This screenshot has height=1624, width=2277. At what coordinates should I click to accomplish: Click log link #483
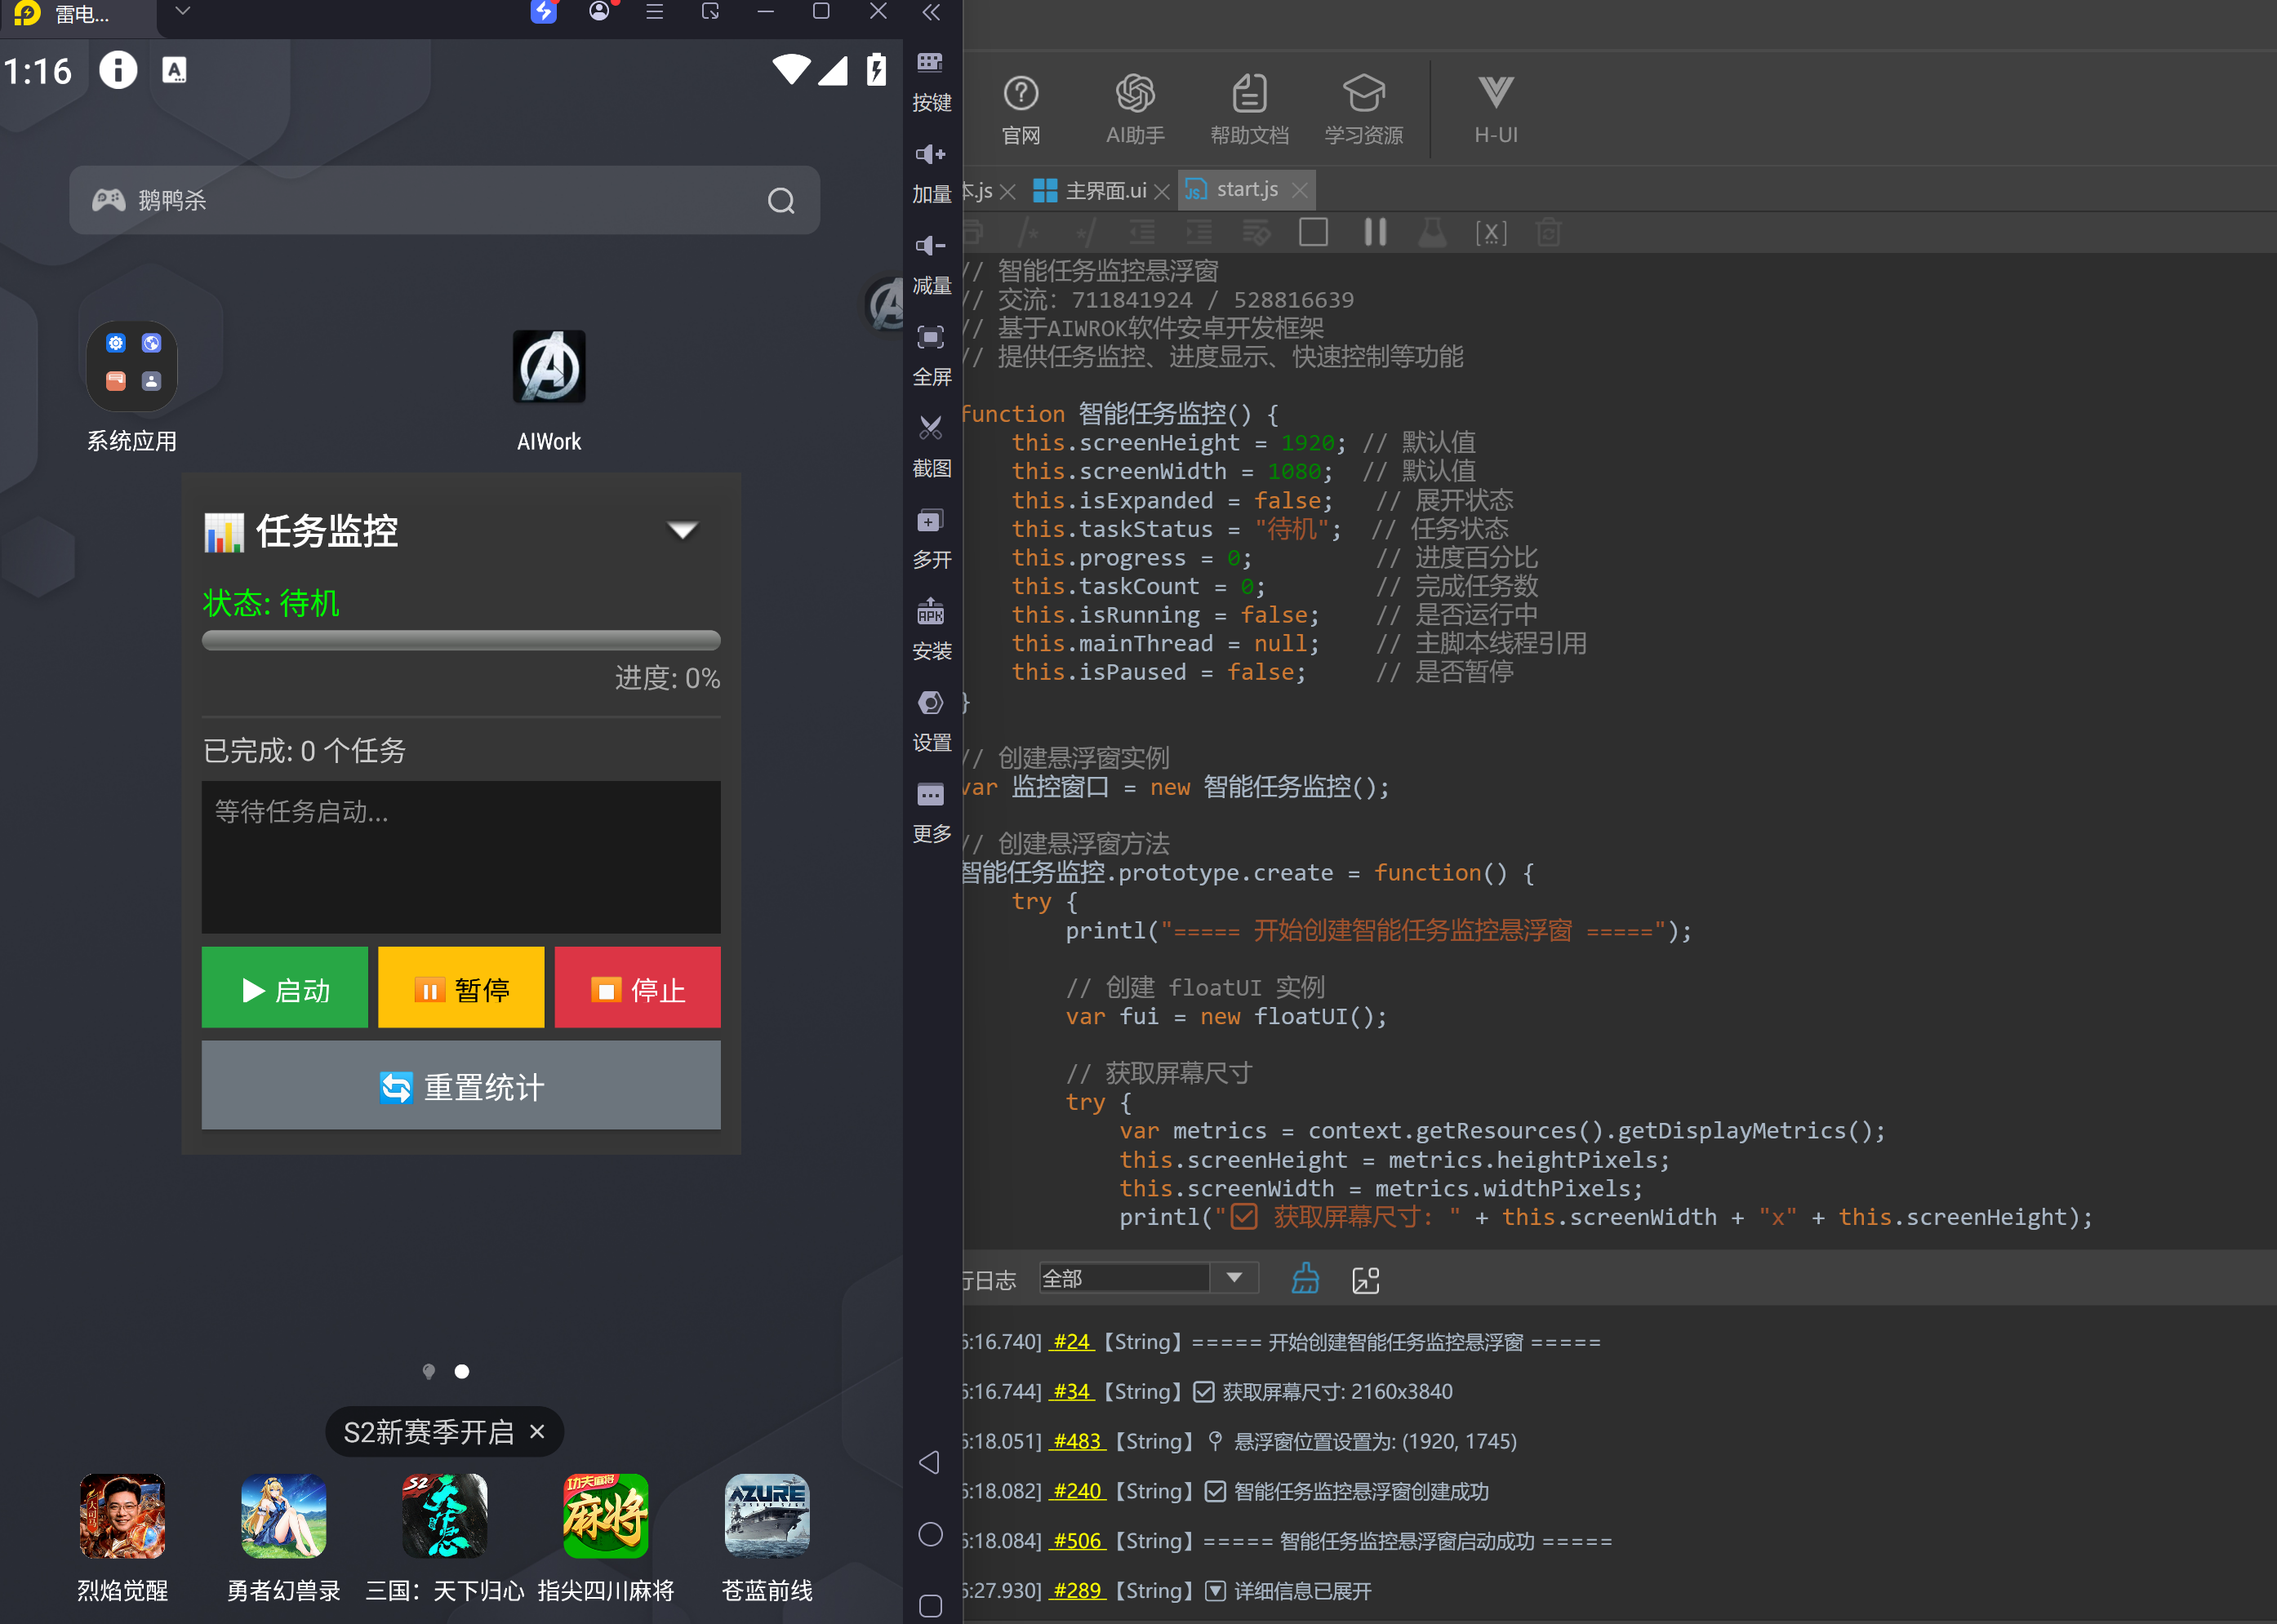1078,1441
